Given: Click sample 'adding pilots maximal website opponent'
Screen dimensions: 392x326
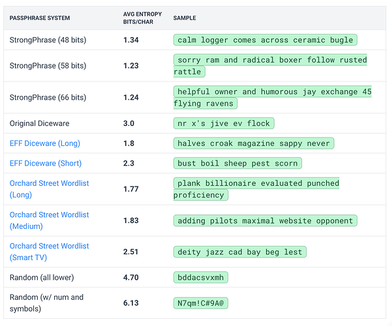Looking at the screenshot, I should click(265, 221).
